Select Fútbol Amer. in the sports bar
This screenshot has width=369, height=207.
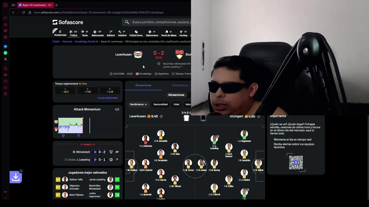coord(136,33)
